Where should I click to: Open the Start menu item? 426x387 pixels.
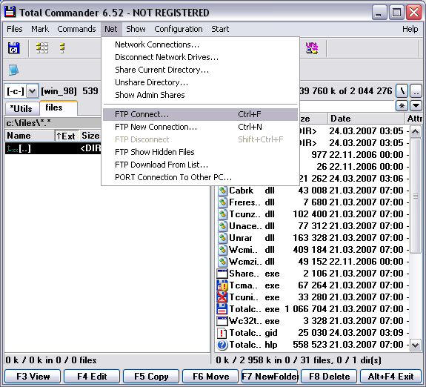point(220,29)
